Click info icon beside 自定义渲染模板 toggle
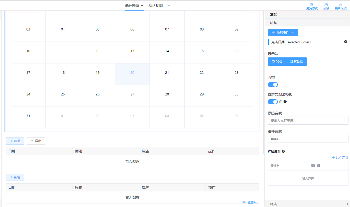The width and height of the screenshot is (350, 207). coord(285,101)
